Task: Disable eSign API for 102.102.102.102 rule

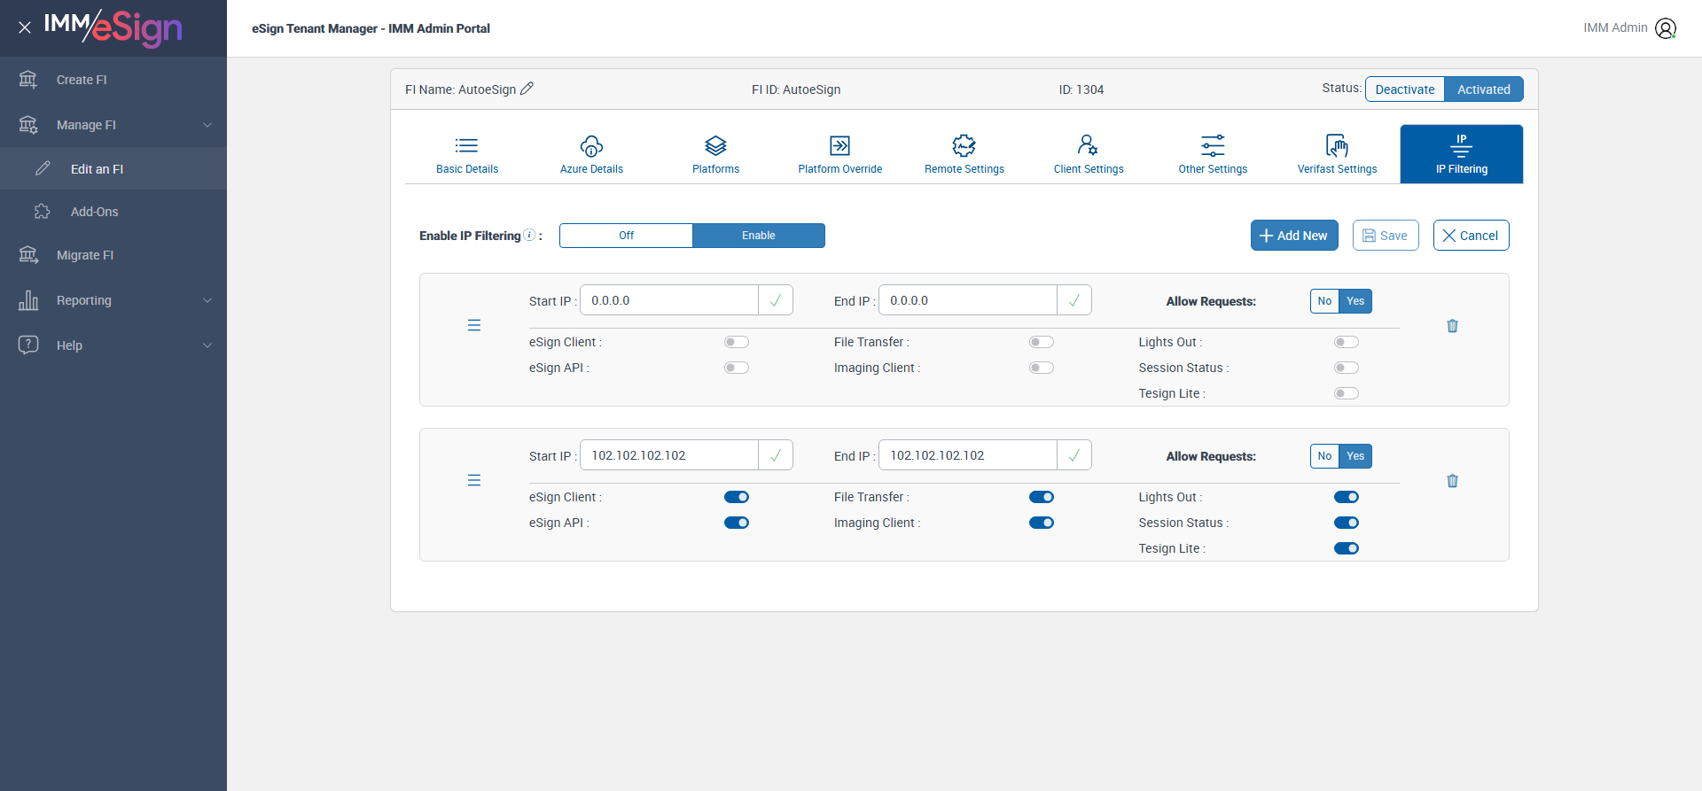Action: (737, 523)
